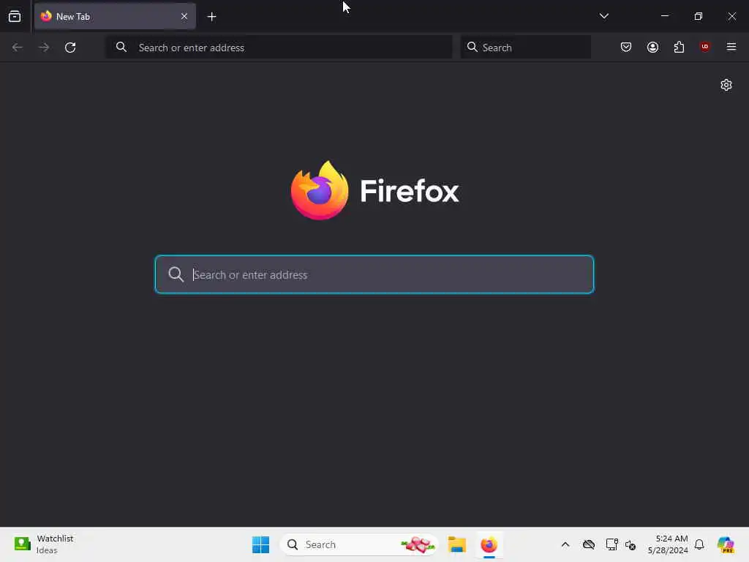
Task: Open Save to Pocket
Action: point(626,47)
